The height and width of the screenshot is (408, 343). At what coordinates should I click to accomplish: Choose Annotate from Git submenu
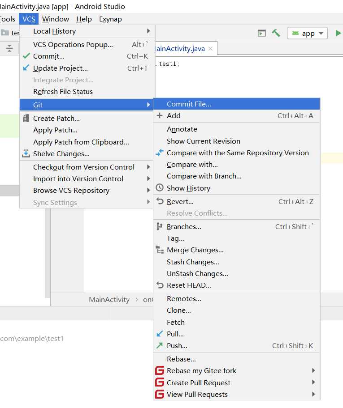[x=236, y=129]
